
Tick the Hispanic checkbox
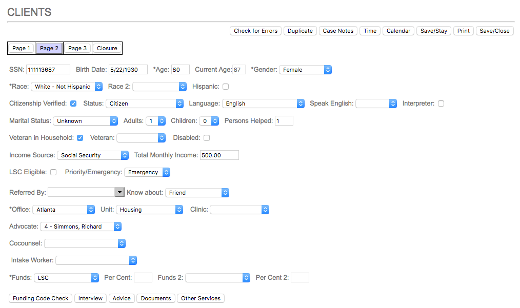pos(226,87)
